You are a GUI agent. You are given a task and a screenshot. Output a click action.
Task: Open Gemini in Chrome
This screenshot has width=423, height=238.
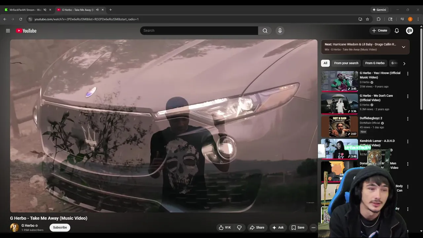[379, 10]
